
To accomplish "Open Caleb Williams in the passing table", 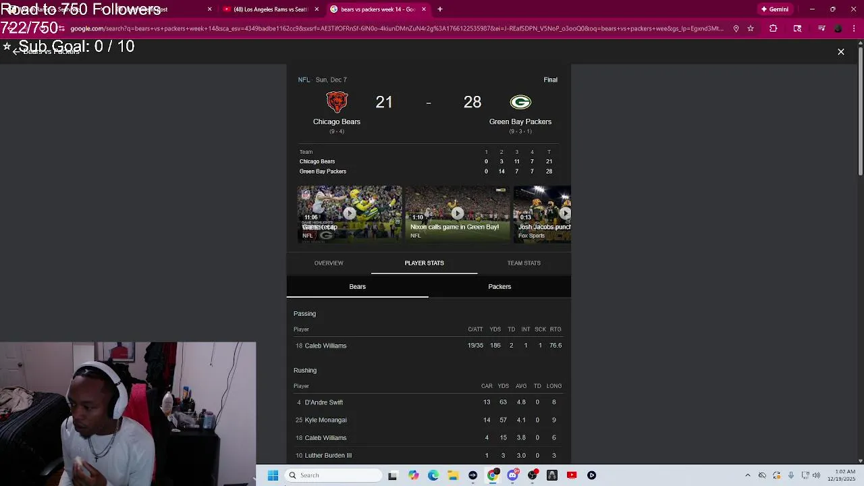I will pyautogui.click(x=325, y=346).
